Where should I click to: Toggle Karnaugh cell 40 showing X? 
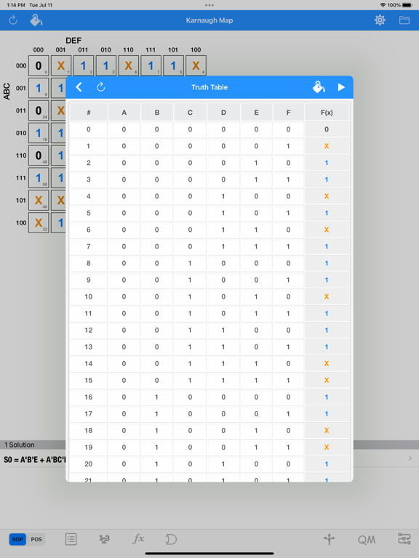[x=39, y=200]
